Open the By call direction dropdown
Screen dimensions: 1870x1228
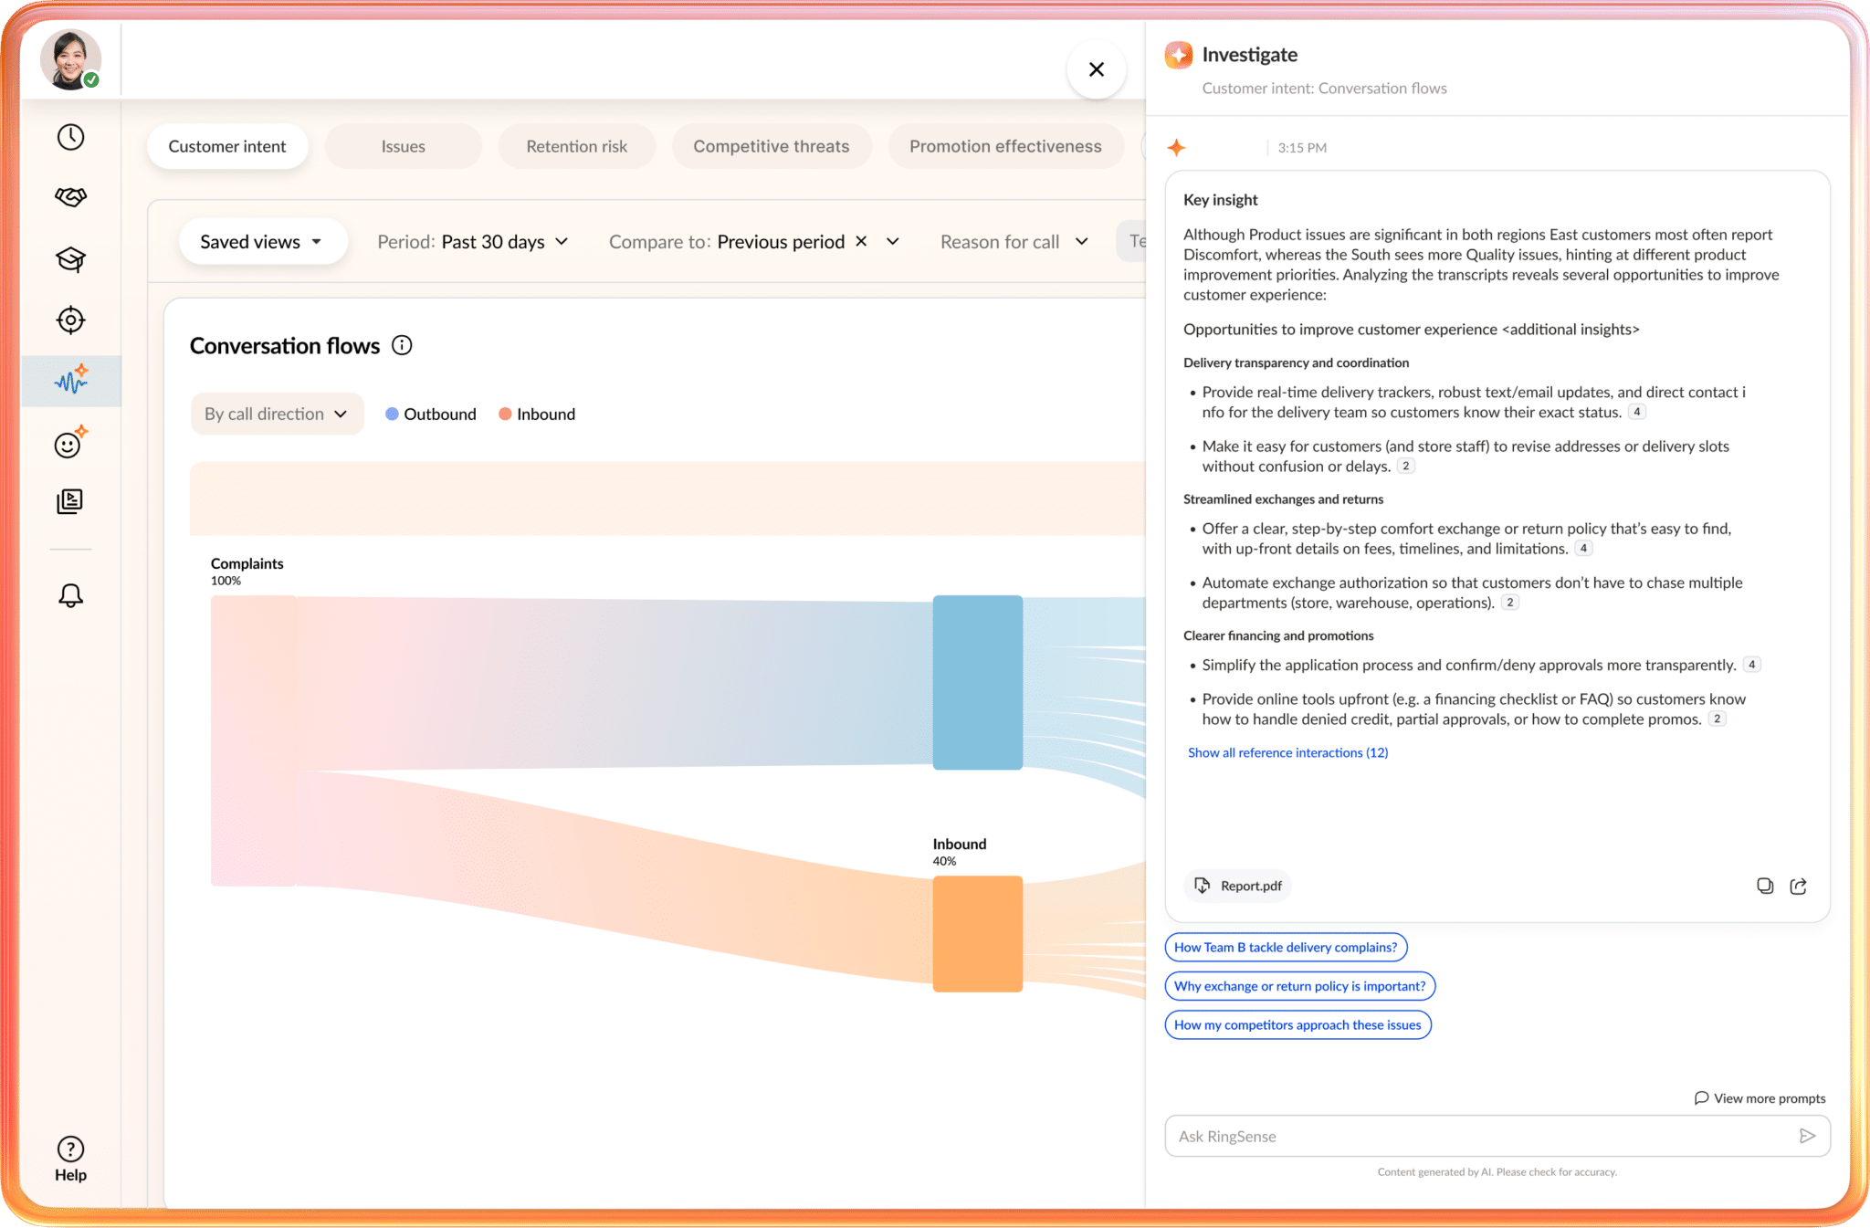(277, 414)
